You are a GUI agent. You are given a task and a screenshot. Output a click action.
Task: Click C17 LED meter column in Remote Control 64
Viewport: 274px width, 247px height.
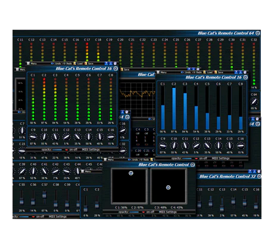87,52
